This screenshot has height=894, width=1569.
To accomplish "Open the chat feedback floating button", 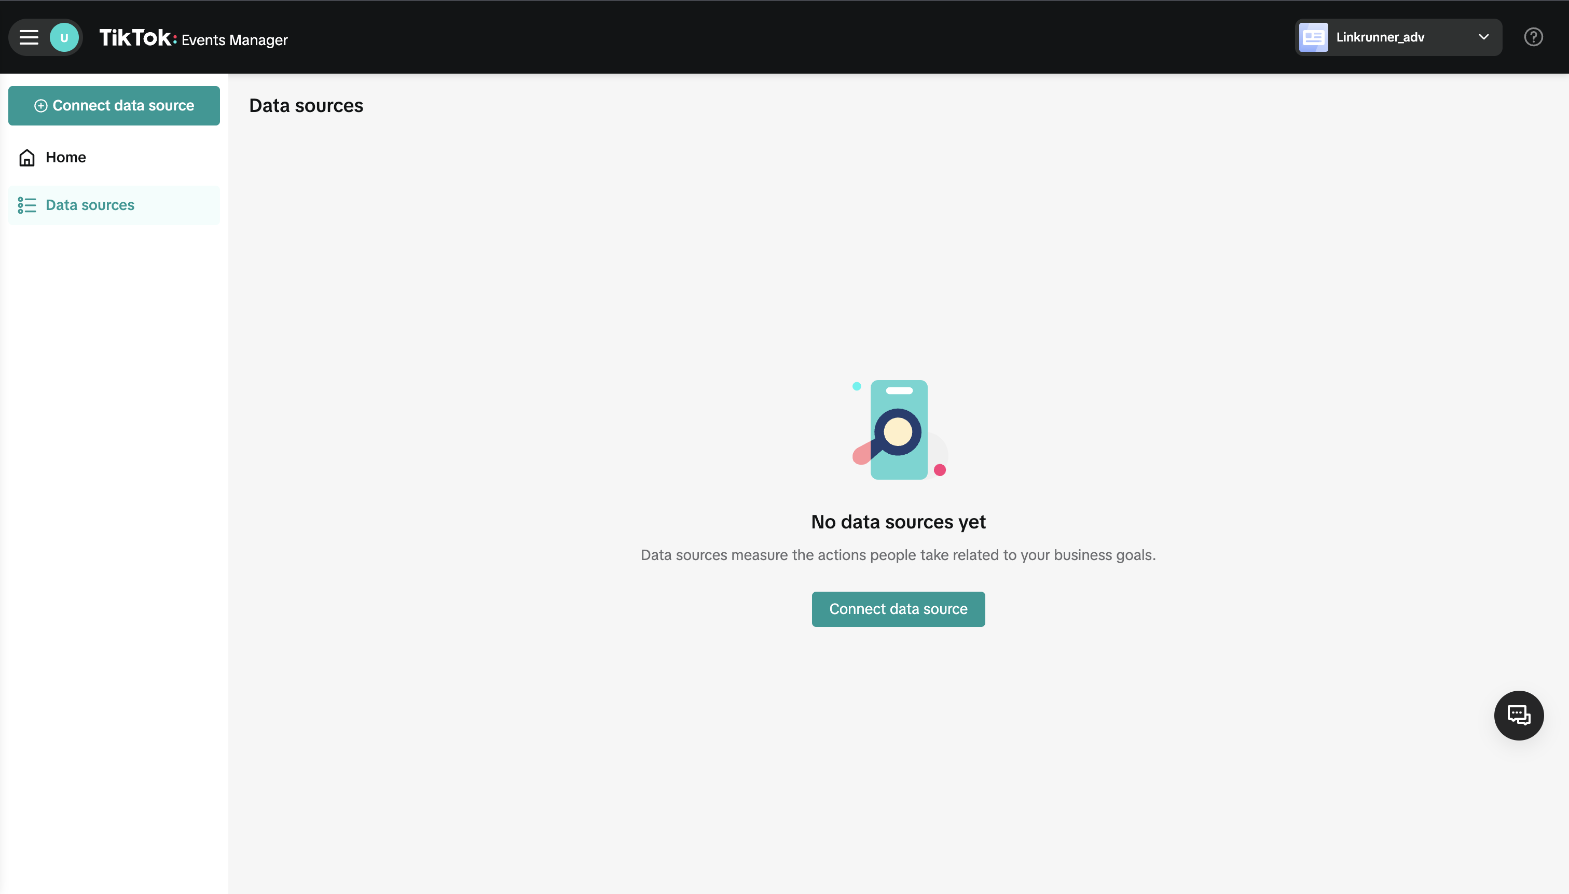I will (1518, 715).
